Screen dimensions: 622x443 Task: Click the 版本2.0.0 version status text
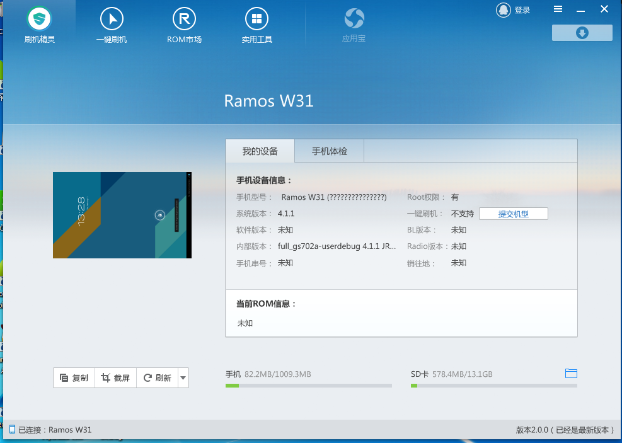(x=565, y=430)
